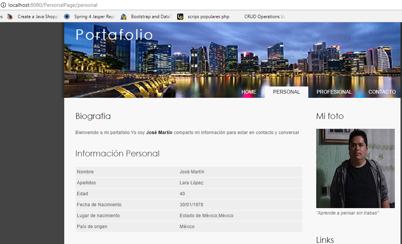Image resolution: width=402 pixels, height=244 pixels.
Task: Click the Edad value 40
Action: pos(182,194)
